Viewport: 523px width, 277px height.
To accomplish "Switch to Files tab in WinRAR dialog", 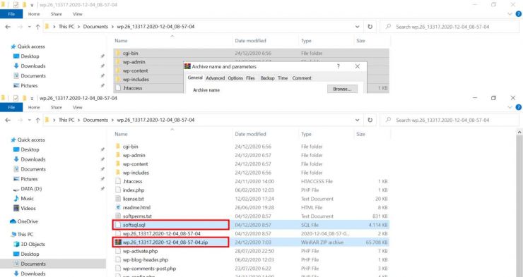I will [x=250, y=78].
